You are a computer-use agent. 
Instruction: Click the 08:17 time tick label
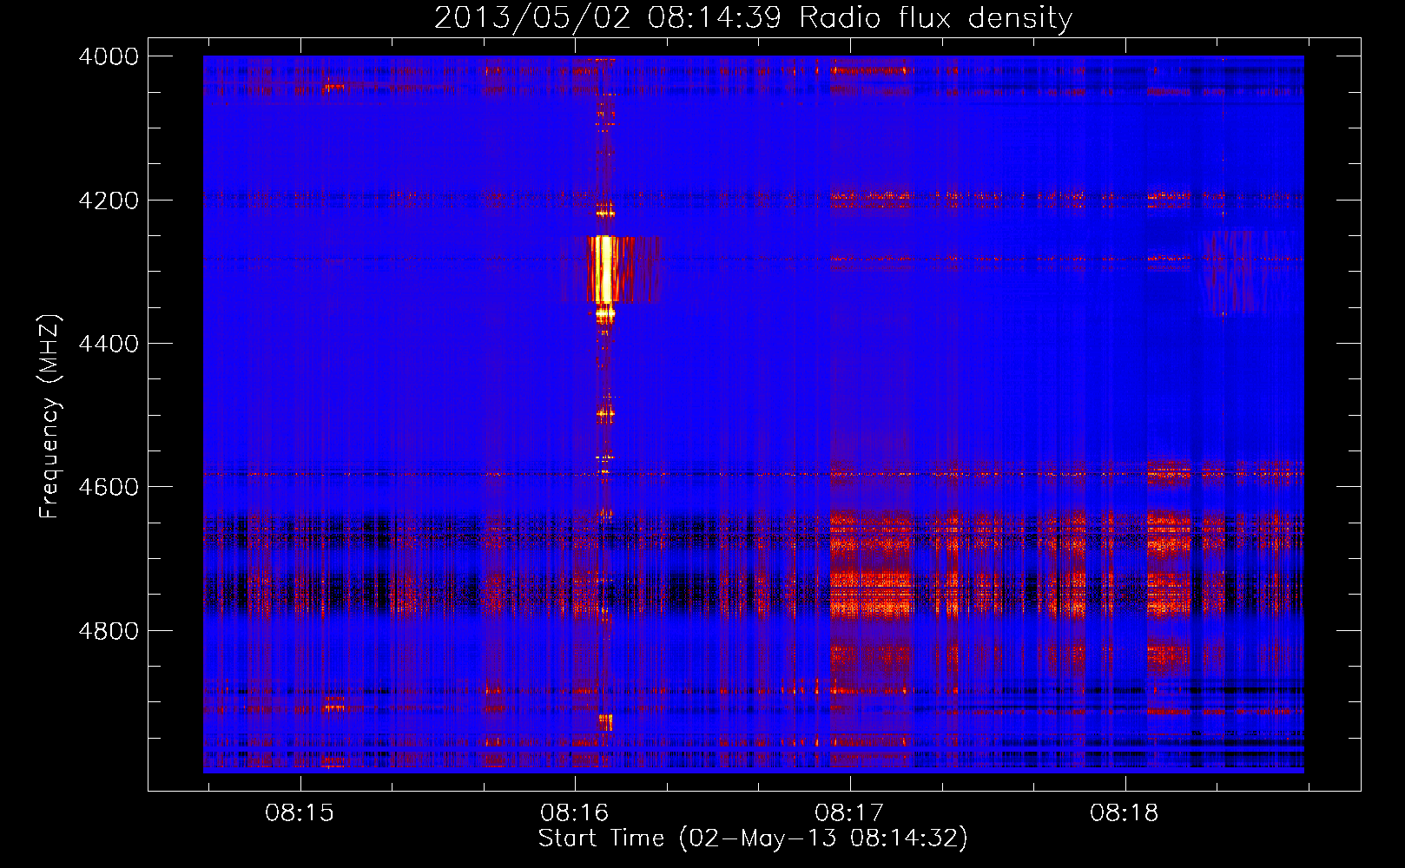point(849,813)
